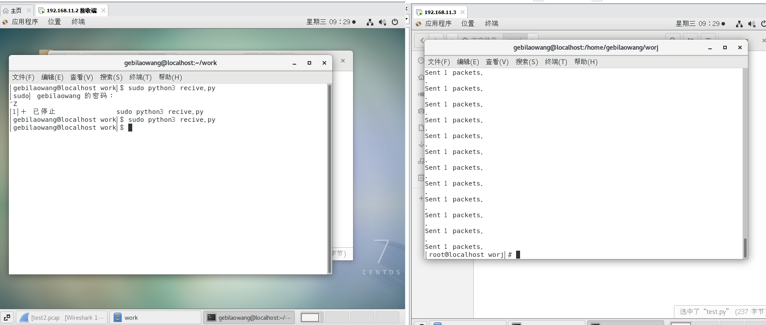Viewport: 766px width, 325px height.
Task: Open Videos sidebar icon in file manager
Action: pyautogui.click(x=421, y=94)
